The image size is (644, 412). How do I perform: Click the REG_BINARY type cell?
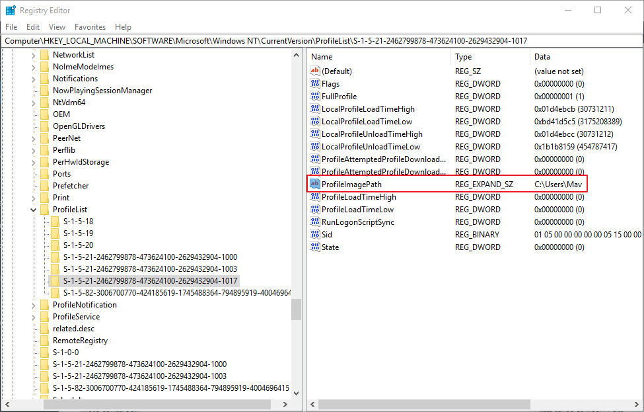tap(478, 234)
